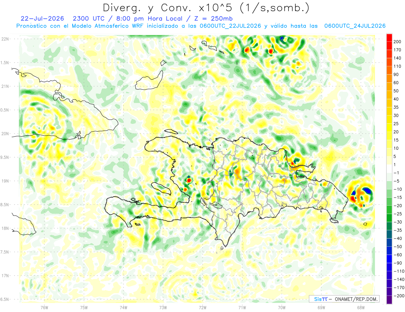Click the latitude label '17N'
The image size is (405, 312).
[5, 276]
